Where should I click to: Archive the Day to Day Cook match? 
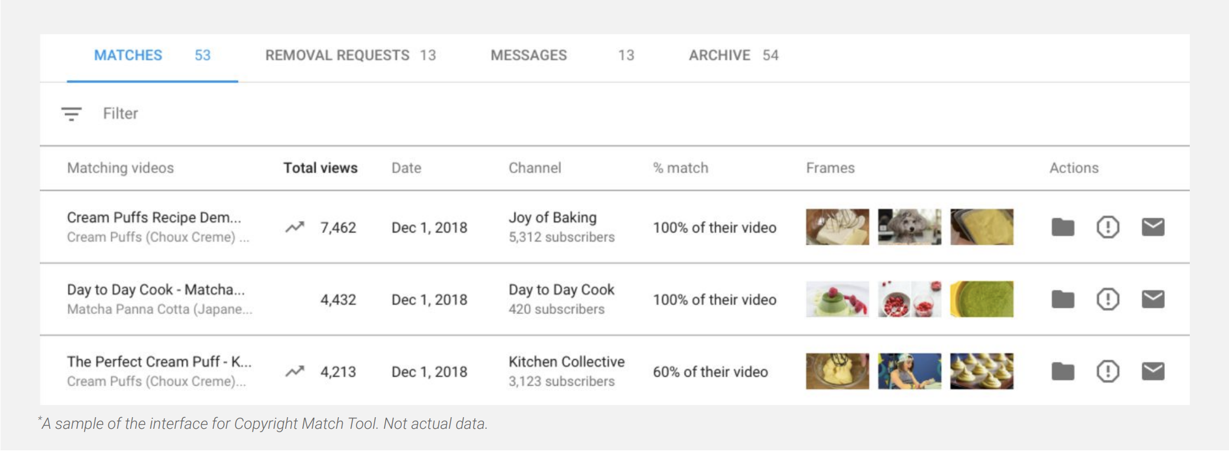(x=1062, y=299)
